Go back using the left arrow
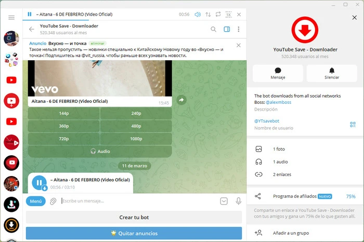 click(32, 29)
